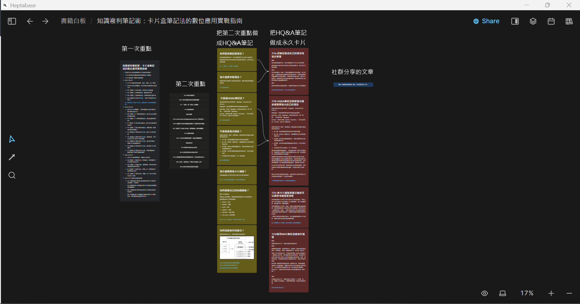Toggle the right sidebar panel

pos(515,21)
